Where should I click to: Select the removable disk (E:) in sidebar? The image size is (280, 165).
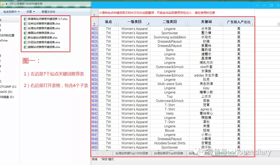pyautogui.click(x=7, y=97)
